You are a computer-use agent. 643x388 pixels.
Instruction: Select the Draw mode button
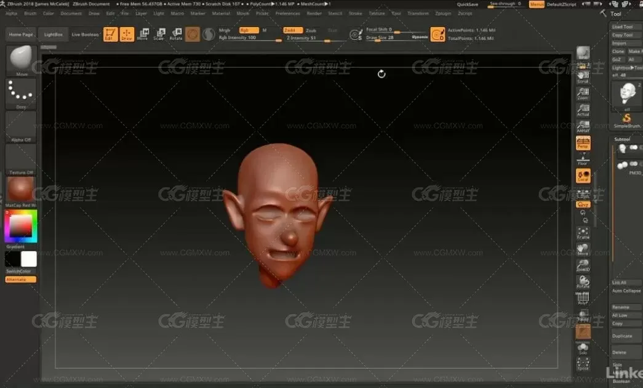[127, 34]
